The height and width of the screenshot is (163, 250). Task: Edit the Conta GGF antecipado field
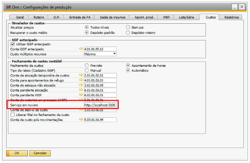point(100,49)
